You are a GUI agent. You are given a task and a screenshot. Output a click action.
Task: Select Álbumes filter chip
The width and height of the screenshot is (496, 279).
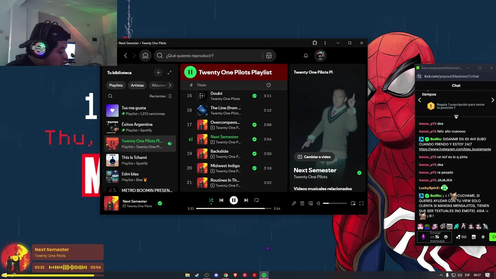tap(159, 85)
